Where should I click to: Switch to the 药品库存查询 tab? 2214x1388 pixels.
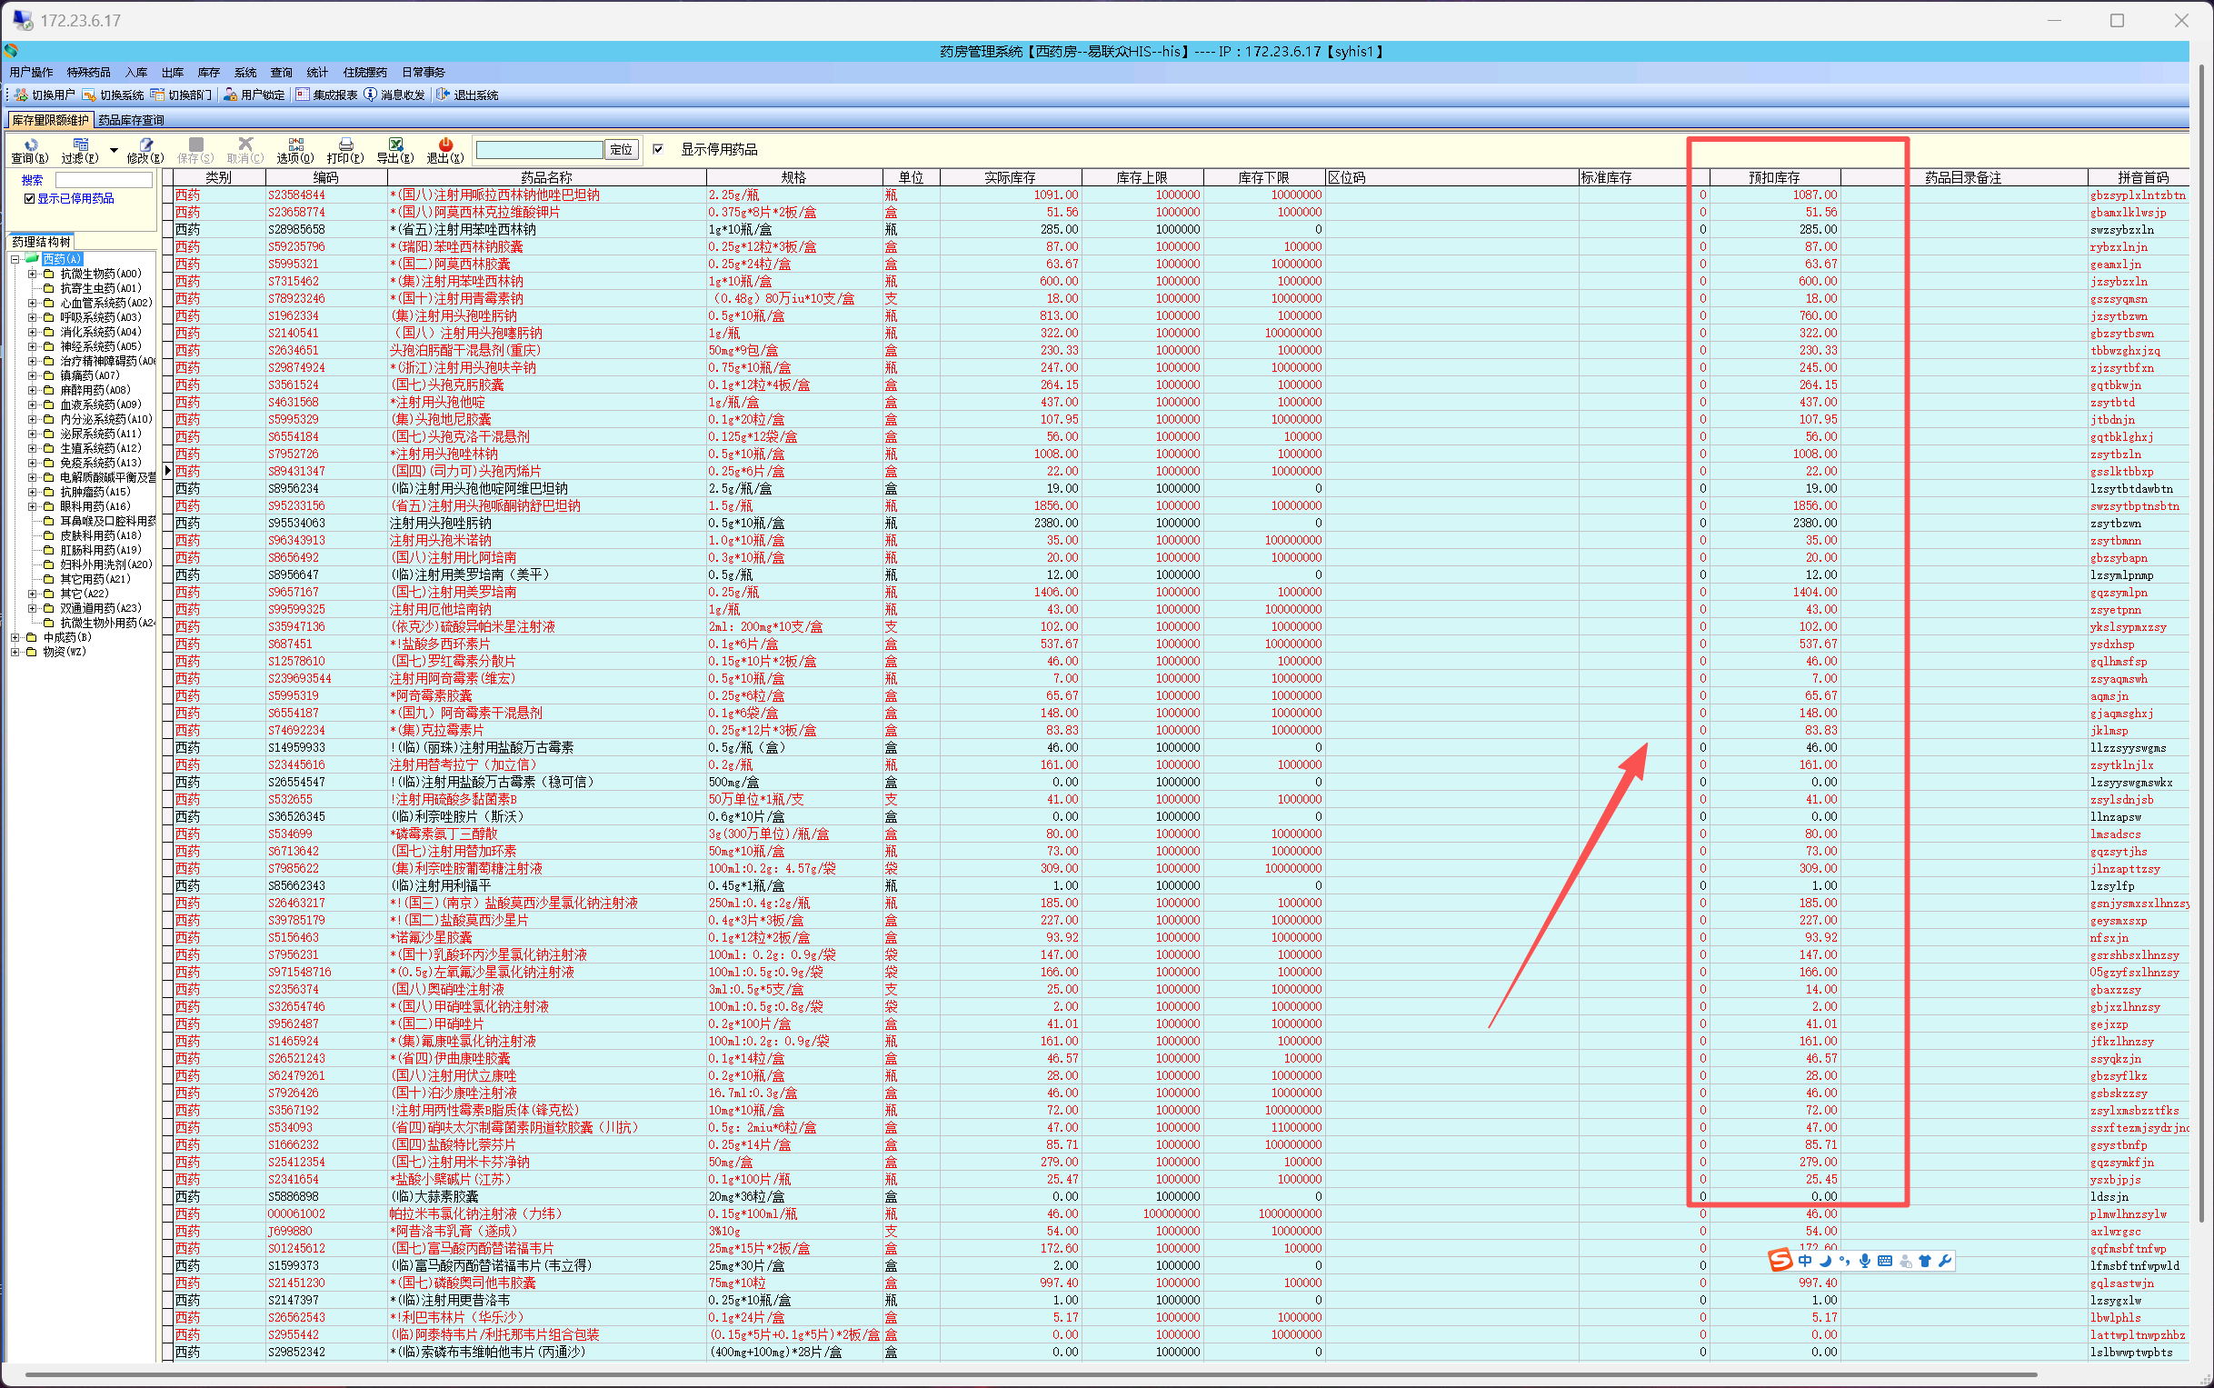pyautogui.click(x=131, y=120)
